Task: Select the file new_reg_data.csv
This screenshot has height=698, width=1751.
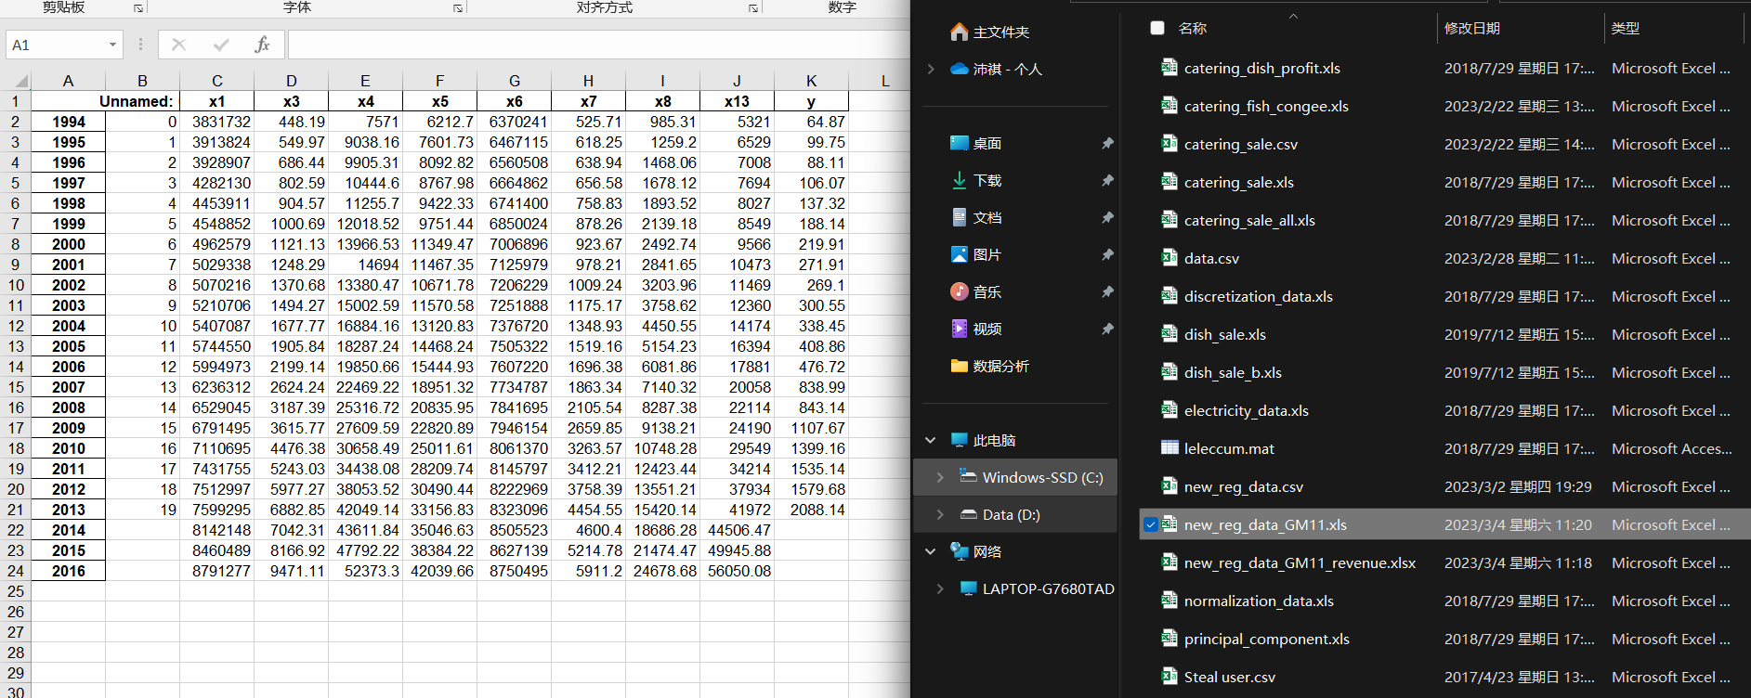Action: click(1243, 487)
